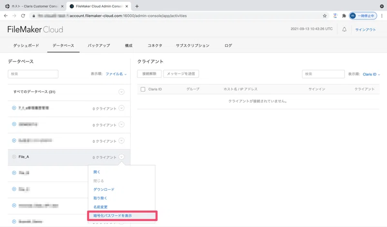
Task: Click the ホスト名 / IP アドレス column header
Action: [x=240, y=89]
